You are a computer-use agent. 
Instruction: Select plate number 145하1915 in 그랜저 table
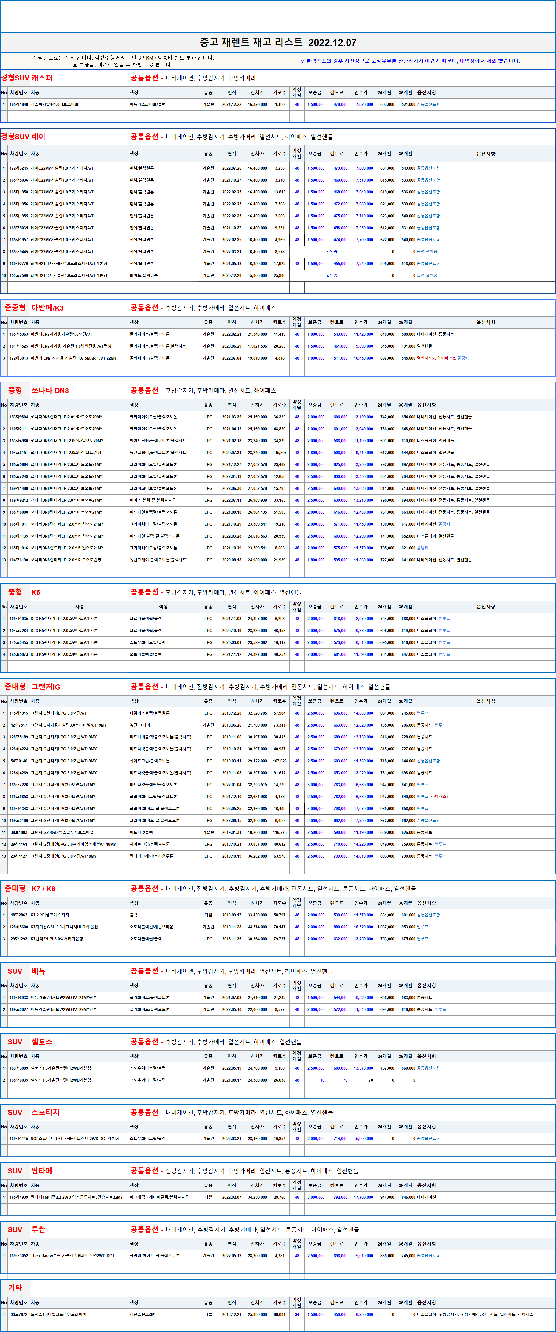[18, 714]
